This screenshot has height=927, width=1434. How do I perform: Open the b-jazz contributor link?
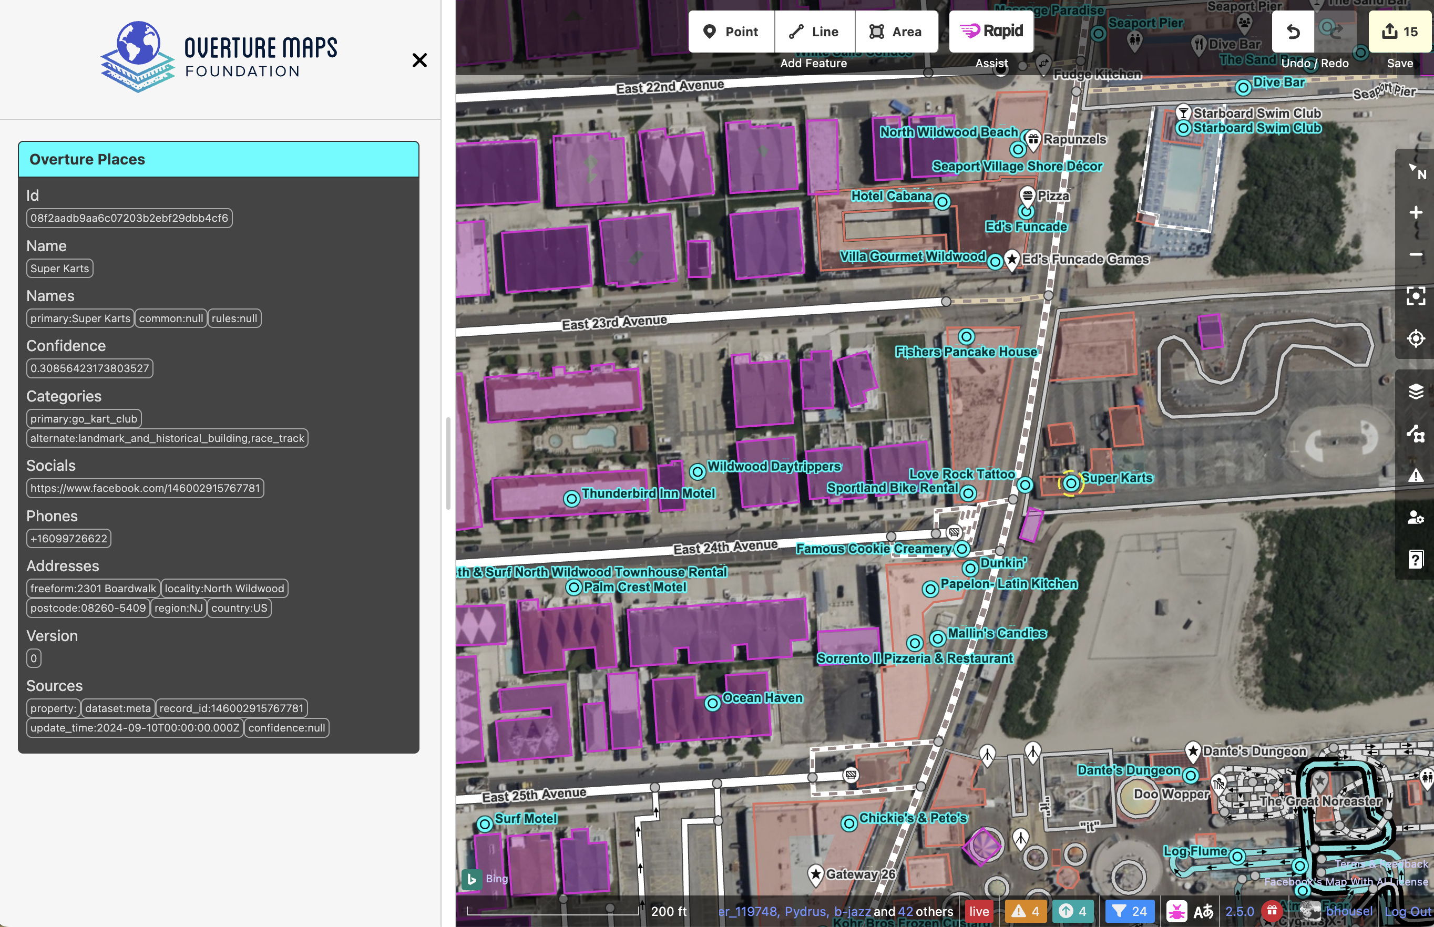tap(852, 911)
